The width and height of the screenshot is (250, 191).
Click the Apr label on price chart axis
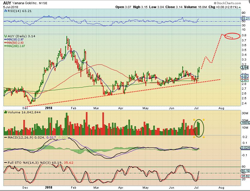[121, 108]
